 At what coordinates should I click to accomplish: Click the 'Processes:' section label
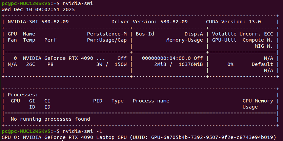click(x=23, y=95)
